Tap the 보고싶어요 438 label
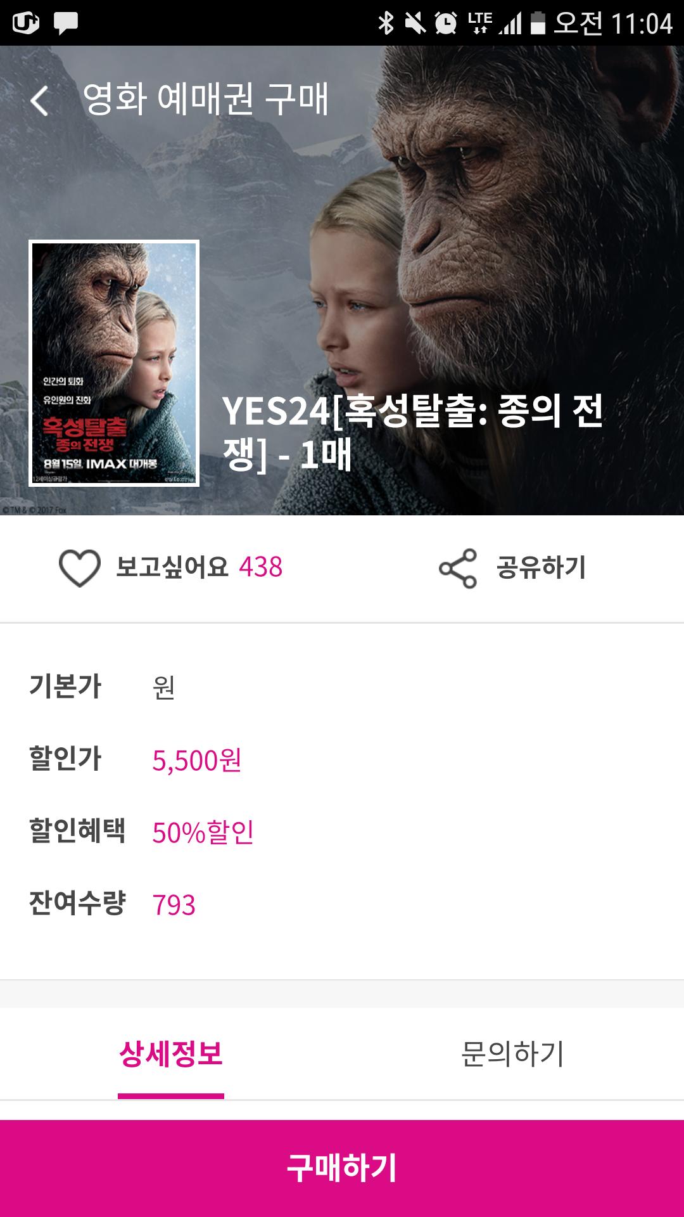Image resolution: width=684 pixels, height=1217 pixels. click(199, 567)
